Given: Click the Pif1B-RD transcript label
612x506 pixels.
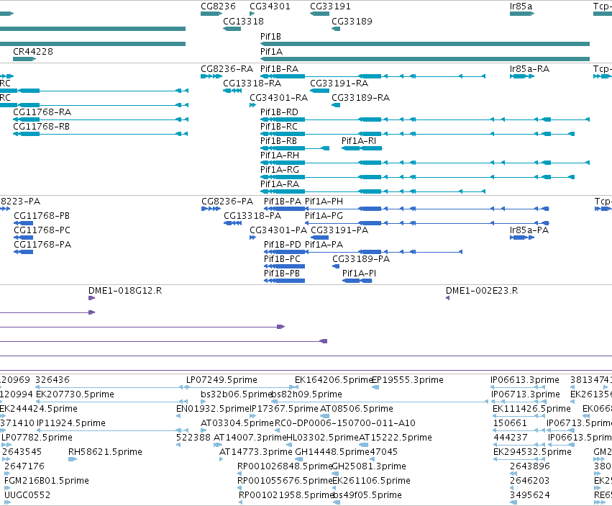Looking at the screenshot, I should click(279, 112).
